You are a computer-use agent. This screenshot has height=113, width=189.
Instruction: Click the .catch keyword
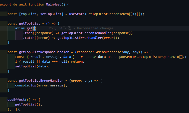pyautogui.click(x=29, y=38)
